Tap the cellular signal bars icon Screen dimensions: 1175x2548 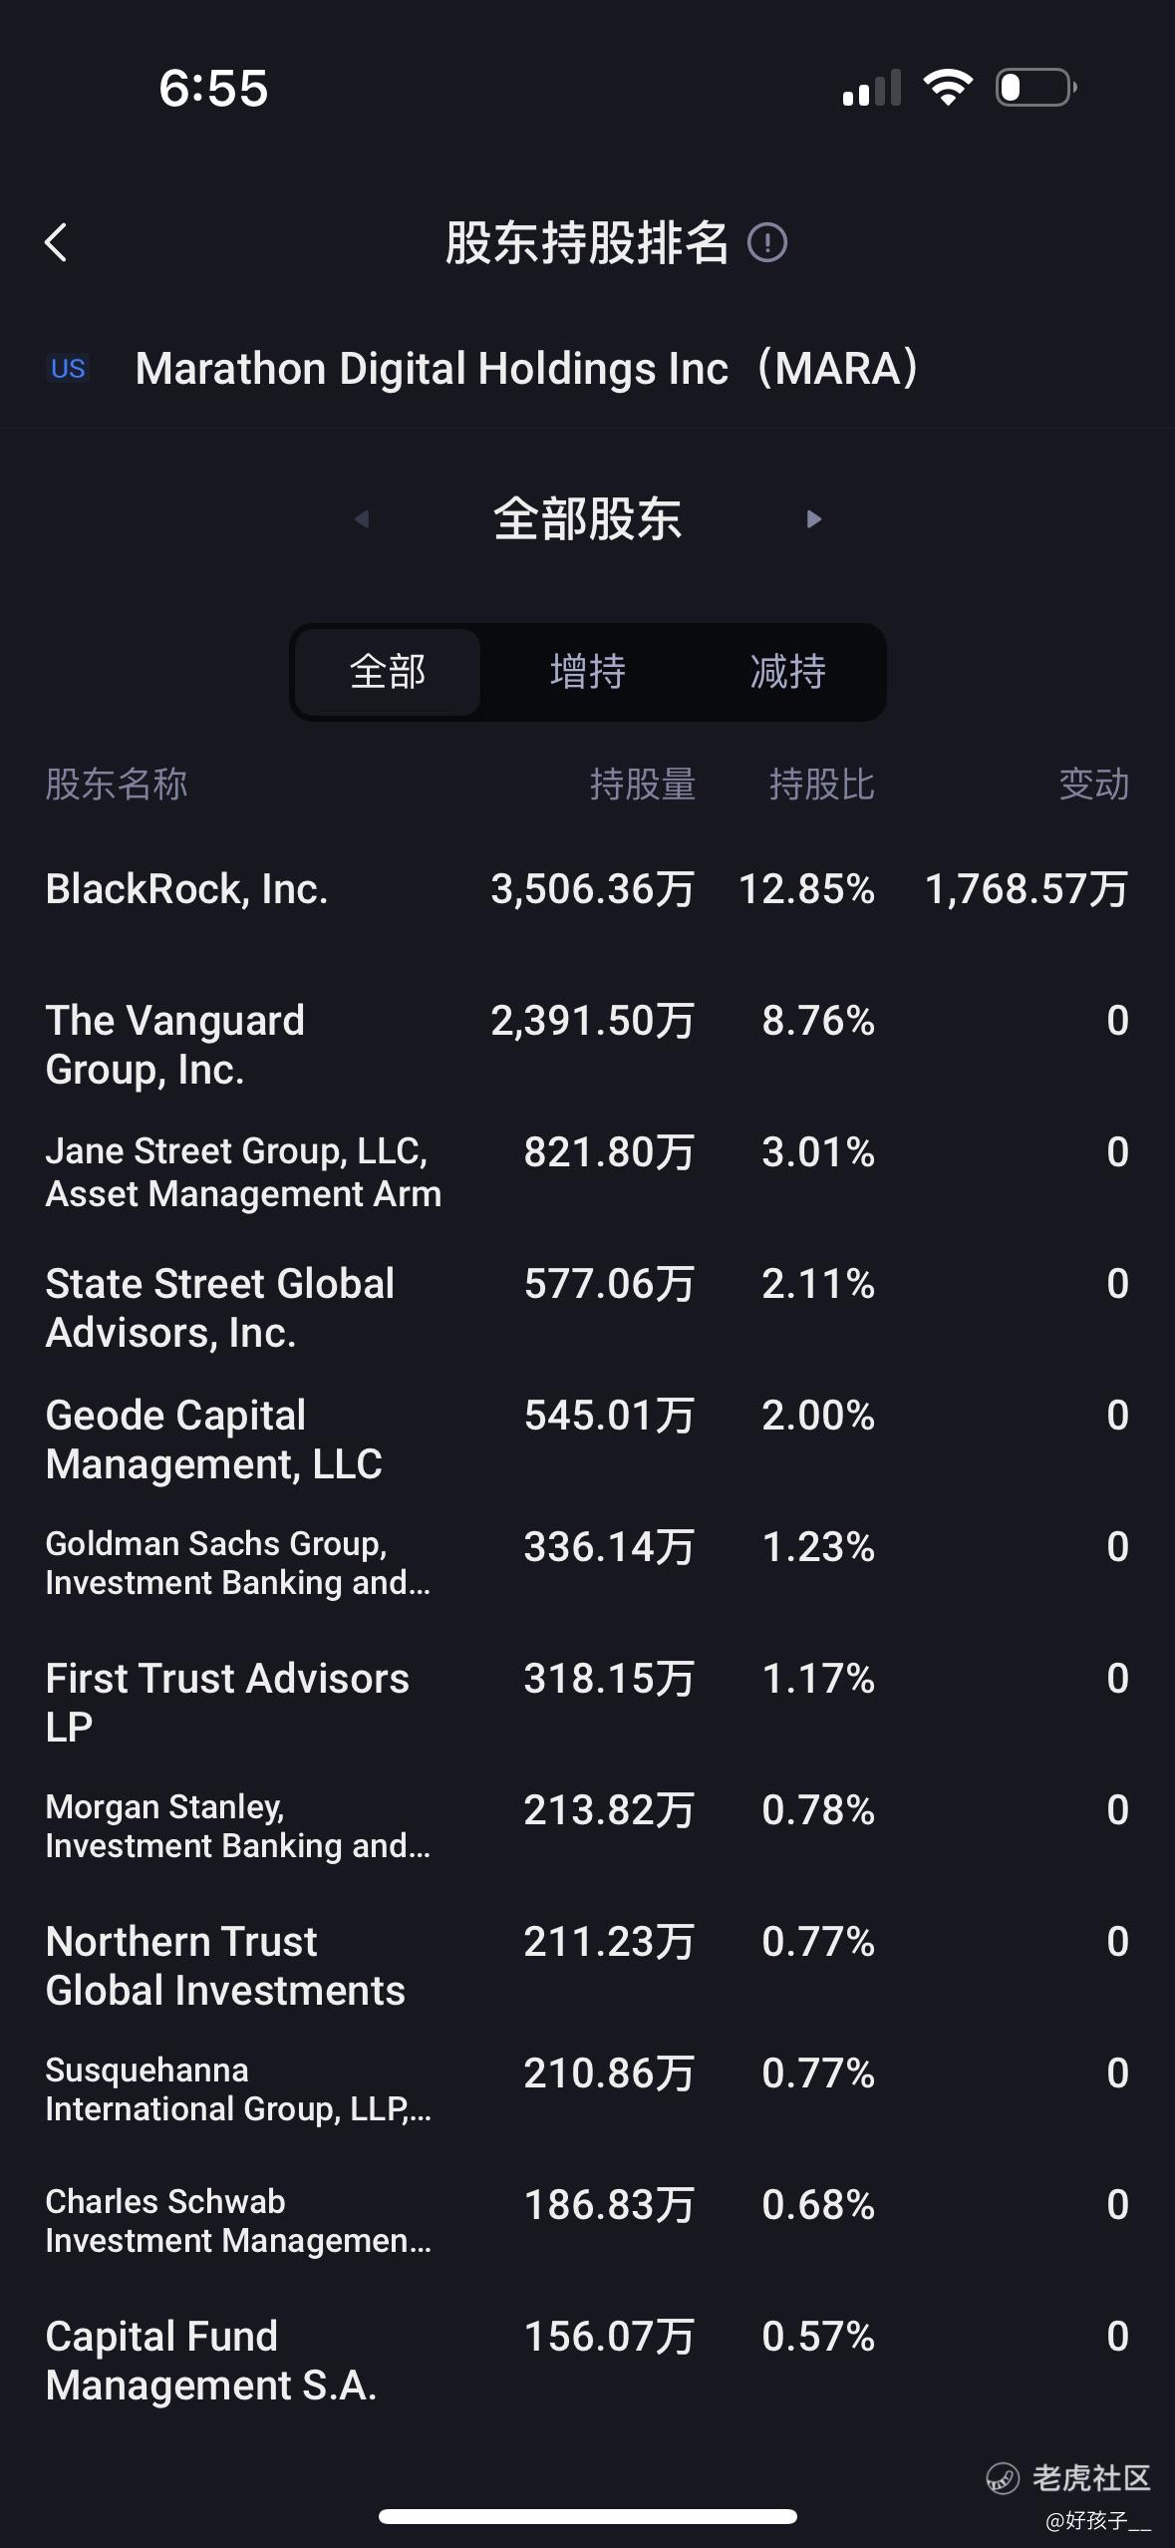click(872, 88)
